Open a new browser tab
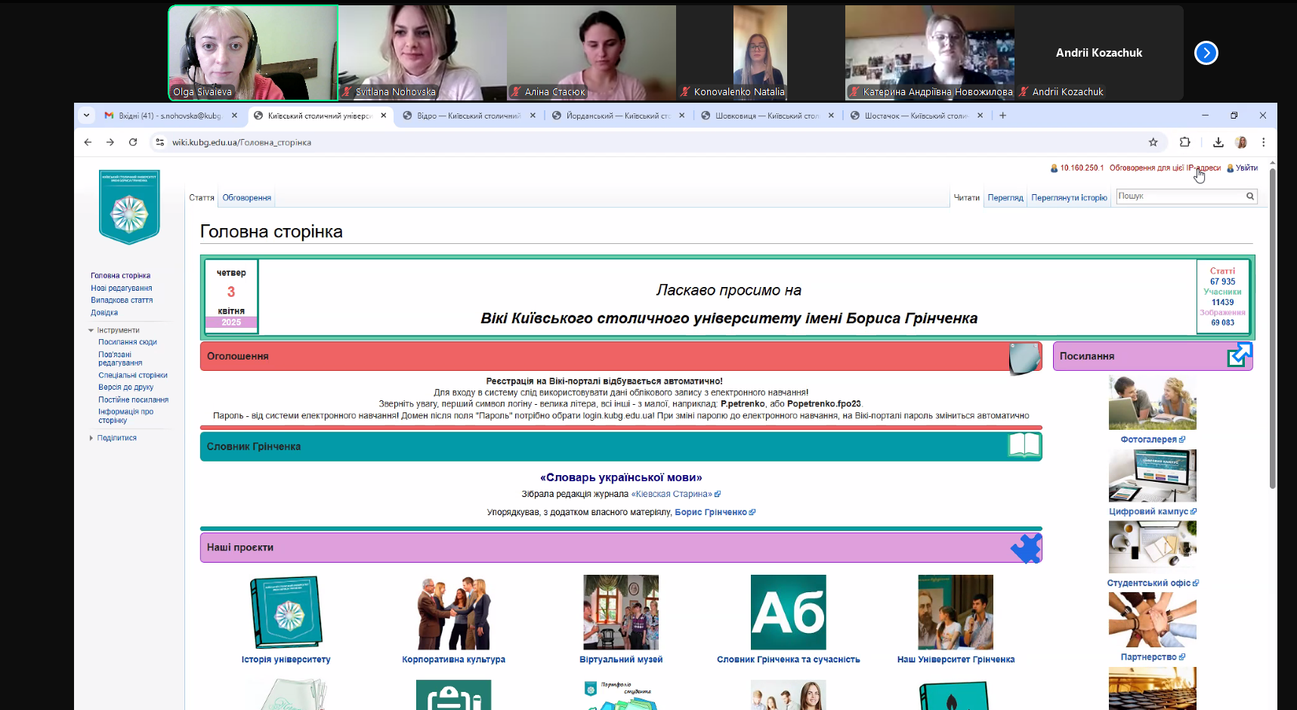1297x710 pixels. click(1002, 116)
